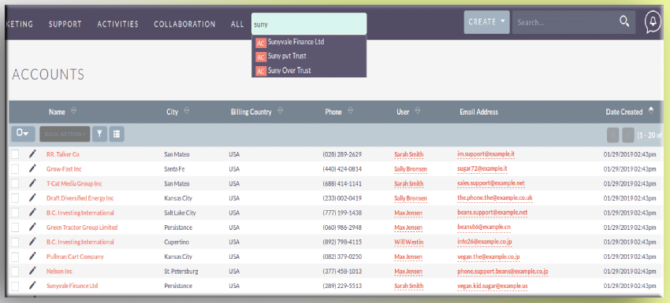Screen dimensions: 670x303
Task: Check the RR. Talker Co row checkbox
Action: tap(15, 154)
